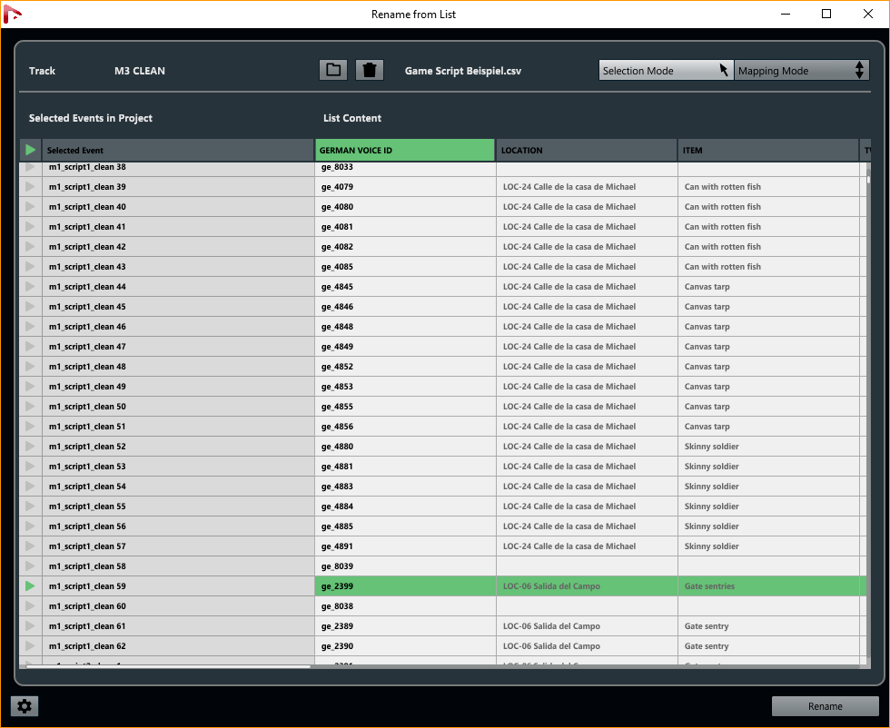Select list cell ge_4079

[x=405, y=187]
